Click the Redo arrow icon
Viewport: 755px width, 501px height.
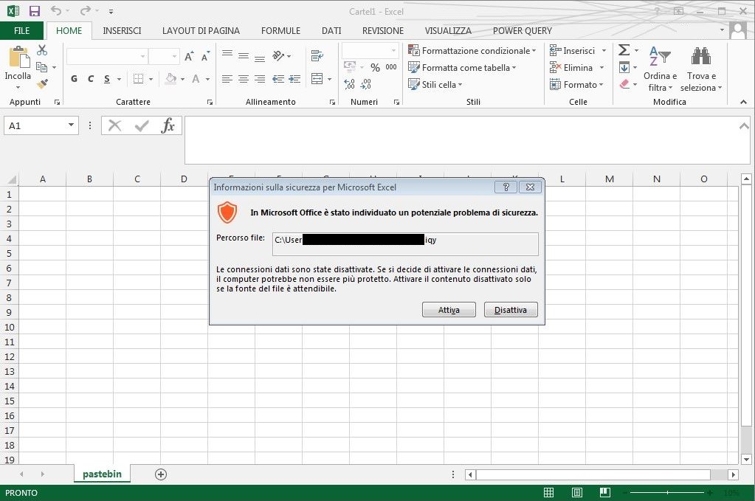pyautogui.click(x=85, y=10)
